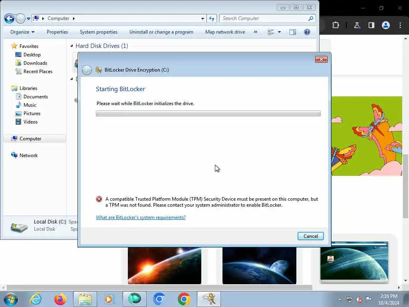The image size is (409, 307).
Task: Open Windows Media Player from taskbar
Action: pyautogui.click(x=109, y=299)
